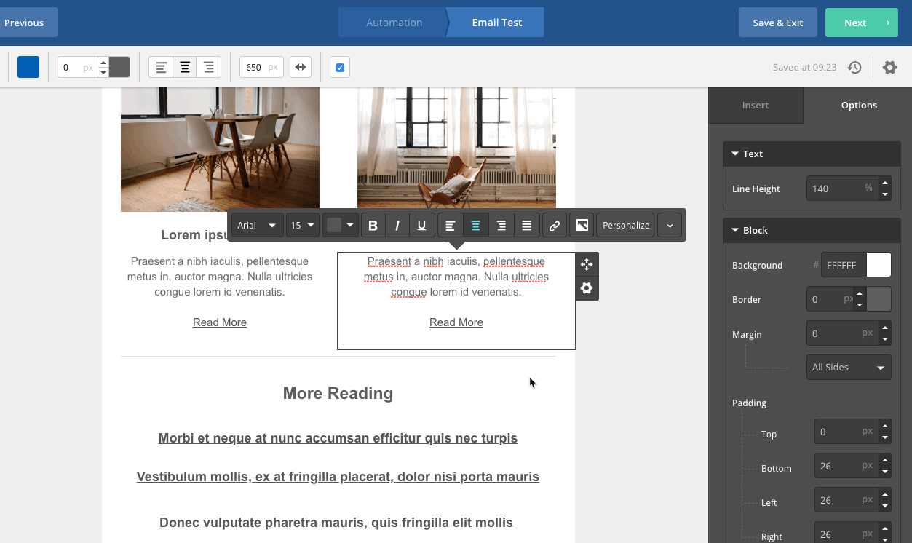The width and height of the screenshot is (912, 543).
Task: Open the revision history clock icon
Action: point(854,67)
